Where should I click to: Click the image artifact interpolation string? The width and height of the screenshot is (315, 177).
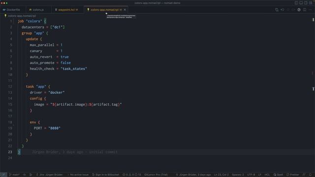[86, 104]
